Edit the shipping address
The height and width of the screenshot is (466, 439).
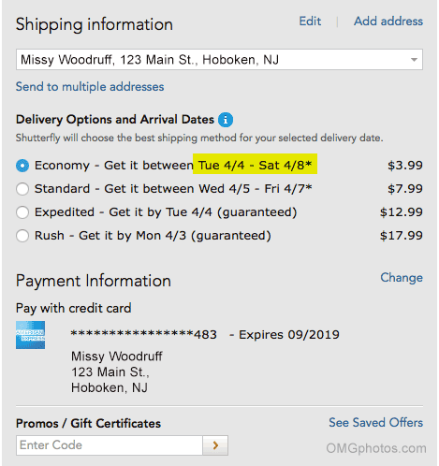tap(310, 22)
